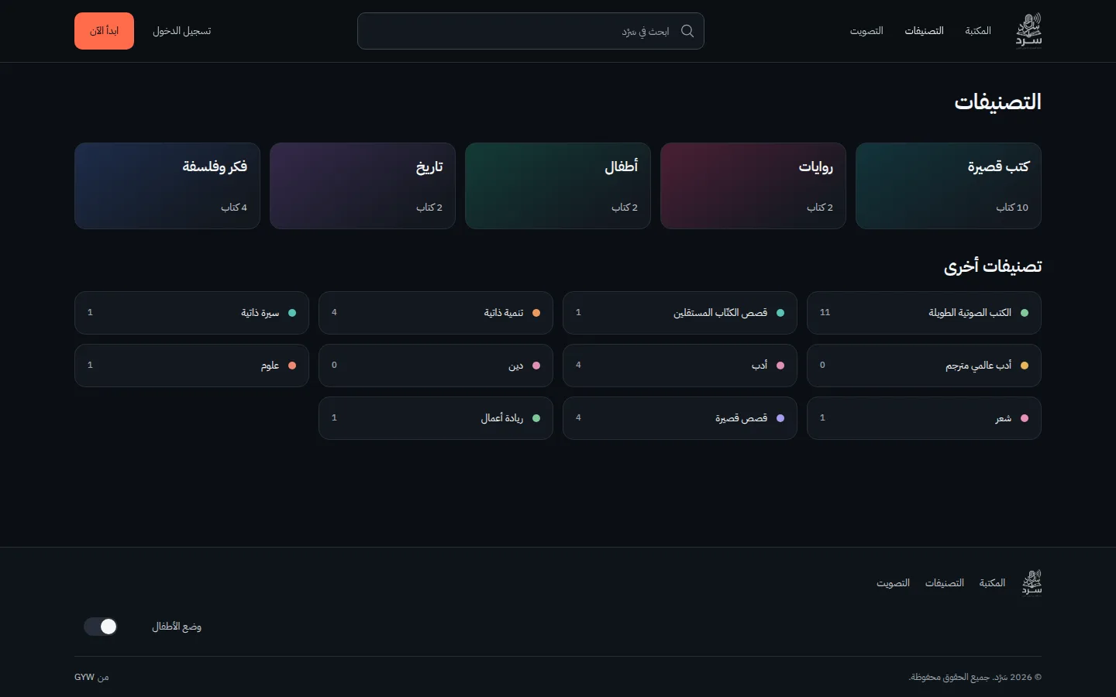The height and width of the screenshot is (697, 1116).
Task: Click the search magnifier icon
Action: pos(687,31)
